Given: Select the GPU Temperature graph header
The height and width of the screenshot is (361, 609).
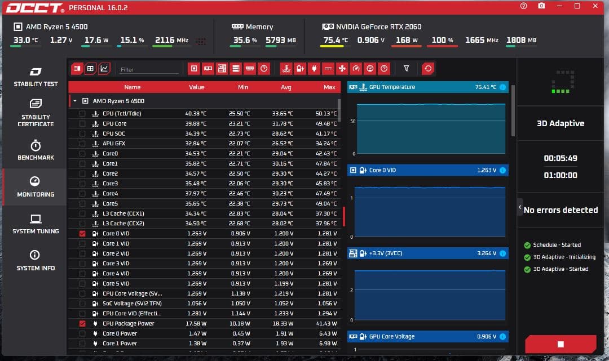Looking at the screenshot, I should [427, 87].
